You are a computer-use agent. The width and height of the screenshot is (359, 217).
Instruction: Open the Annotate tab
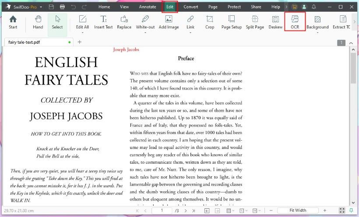coord(148,7)
